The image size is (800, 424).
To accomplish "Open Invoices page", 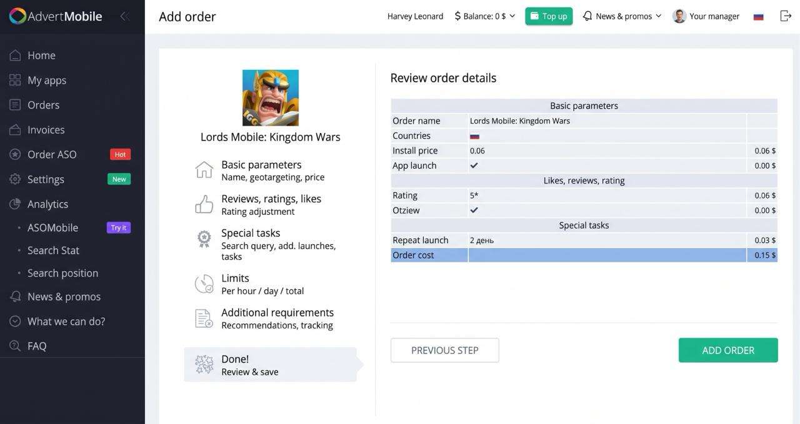I will pos(46,130).
